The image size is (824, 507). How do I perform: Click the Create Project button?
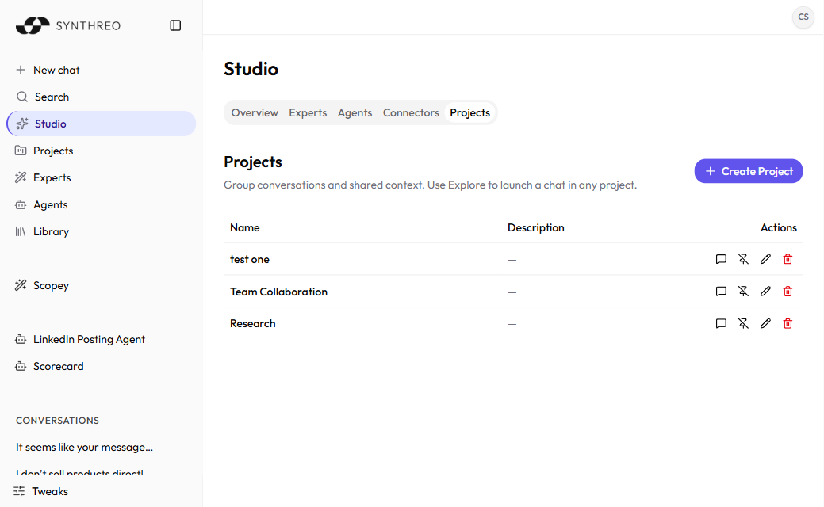749,171
